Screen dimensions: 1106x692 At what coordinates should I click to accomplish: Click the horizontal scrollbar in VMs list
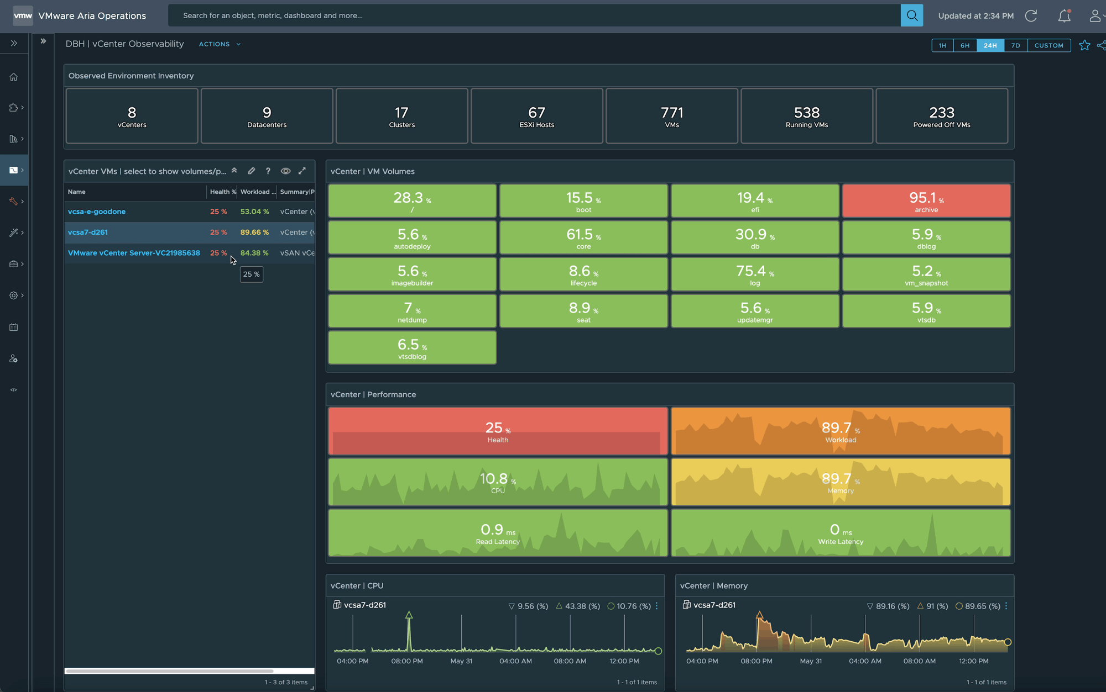click(169, 671)
